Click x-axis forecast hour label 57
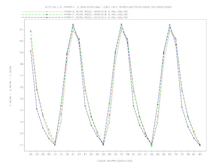Viewport: 218px width, 168px height. (146, 154)
